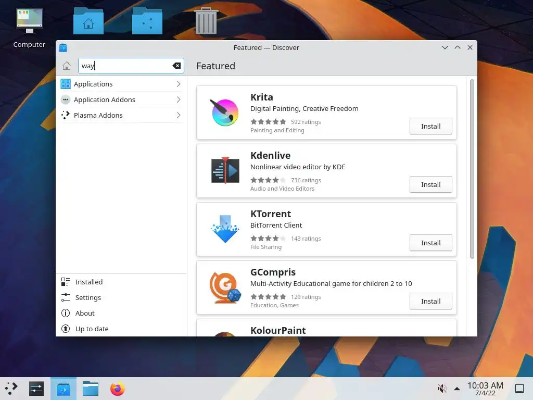This screenshot has width=533, height=400.
Task: Open the Installed page
Action: click(121, 282)
